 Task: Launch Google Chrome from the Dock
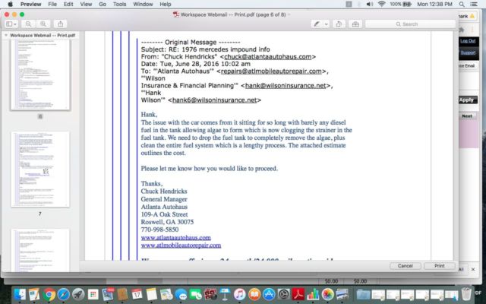49,294
